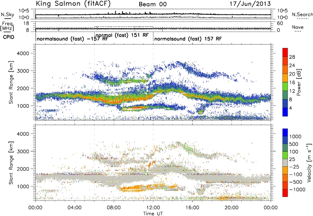313x216 pixels.
Task: Click the dashed 06:00 CPID boundary line in Velocity panel
Action: pos(94,163)
